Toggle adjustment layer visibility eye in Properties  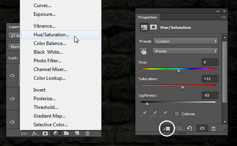click(x=202, y=128)
